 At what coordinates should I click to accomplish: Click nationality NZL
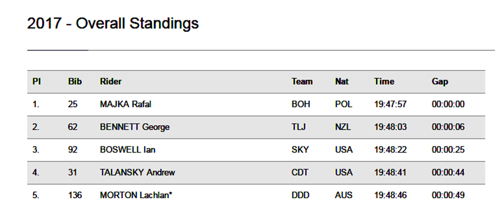point(343,127)
